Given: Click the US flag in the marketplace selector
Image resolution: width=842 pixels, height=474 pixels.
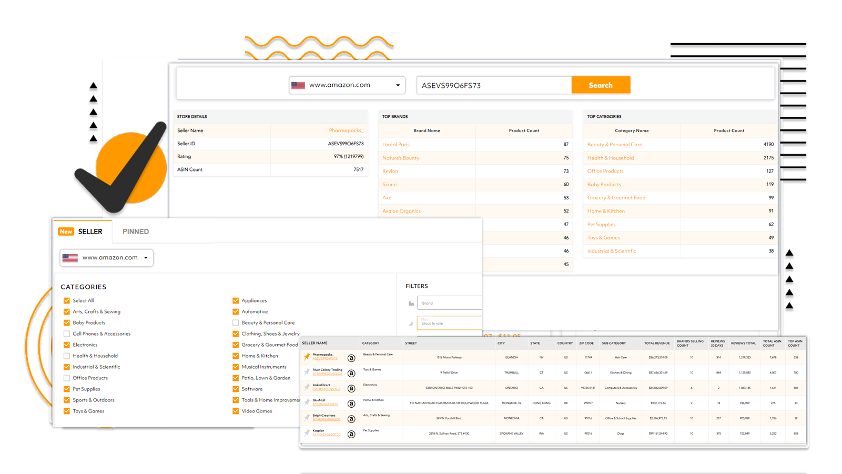Looking at the screenshot, I should (298, 85).
